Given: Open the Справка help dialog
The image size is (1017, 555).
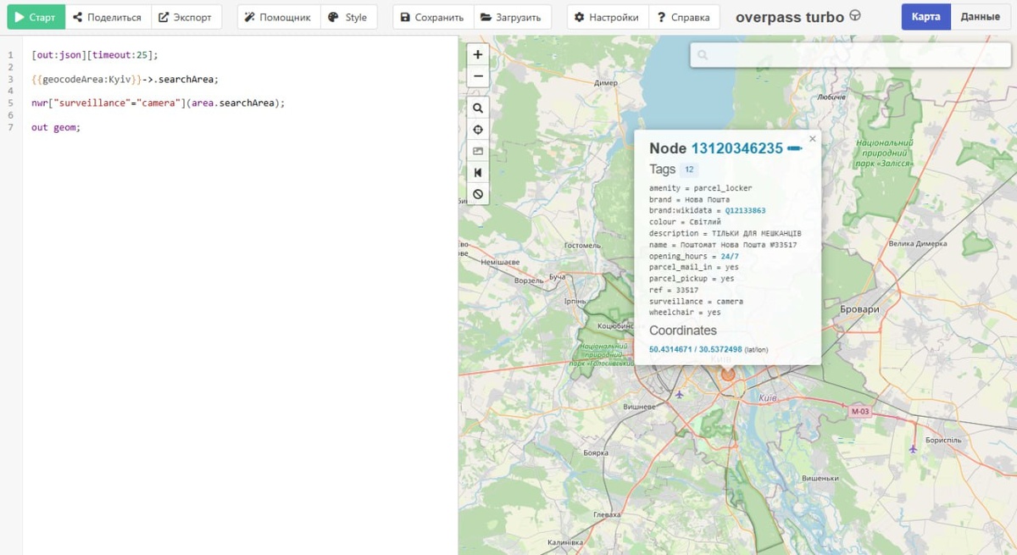Looking at the screenshot, I should 684,17.
